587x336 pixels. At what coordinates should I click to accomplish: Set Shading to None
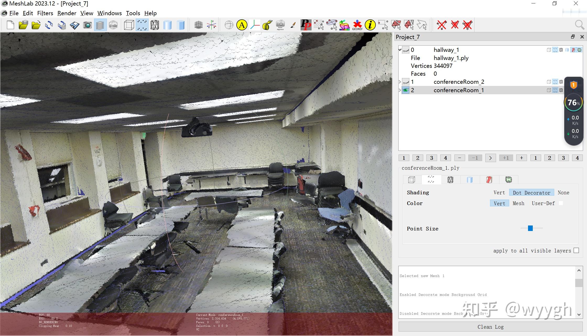(563, 192)
